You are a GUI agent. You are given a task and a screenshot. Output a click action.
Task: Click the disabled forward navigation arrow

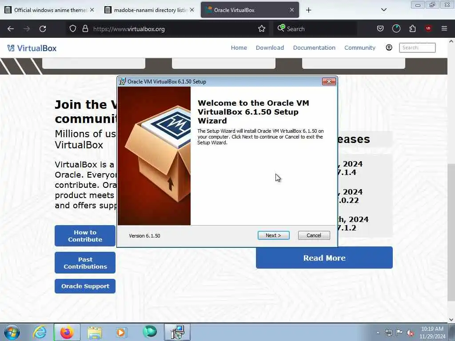(27, 29)
